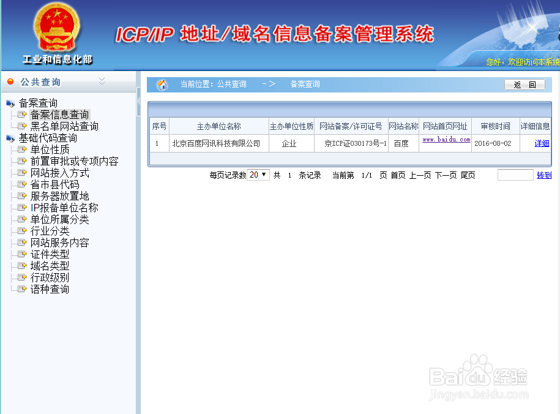Open 网站服务内容 lookup
This screenshot has width=560, height=414.
tap(59, 243)
